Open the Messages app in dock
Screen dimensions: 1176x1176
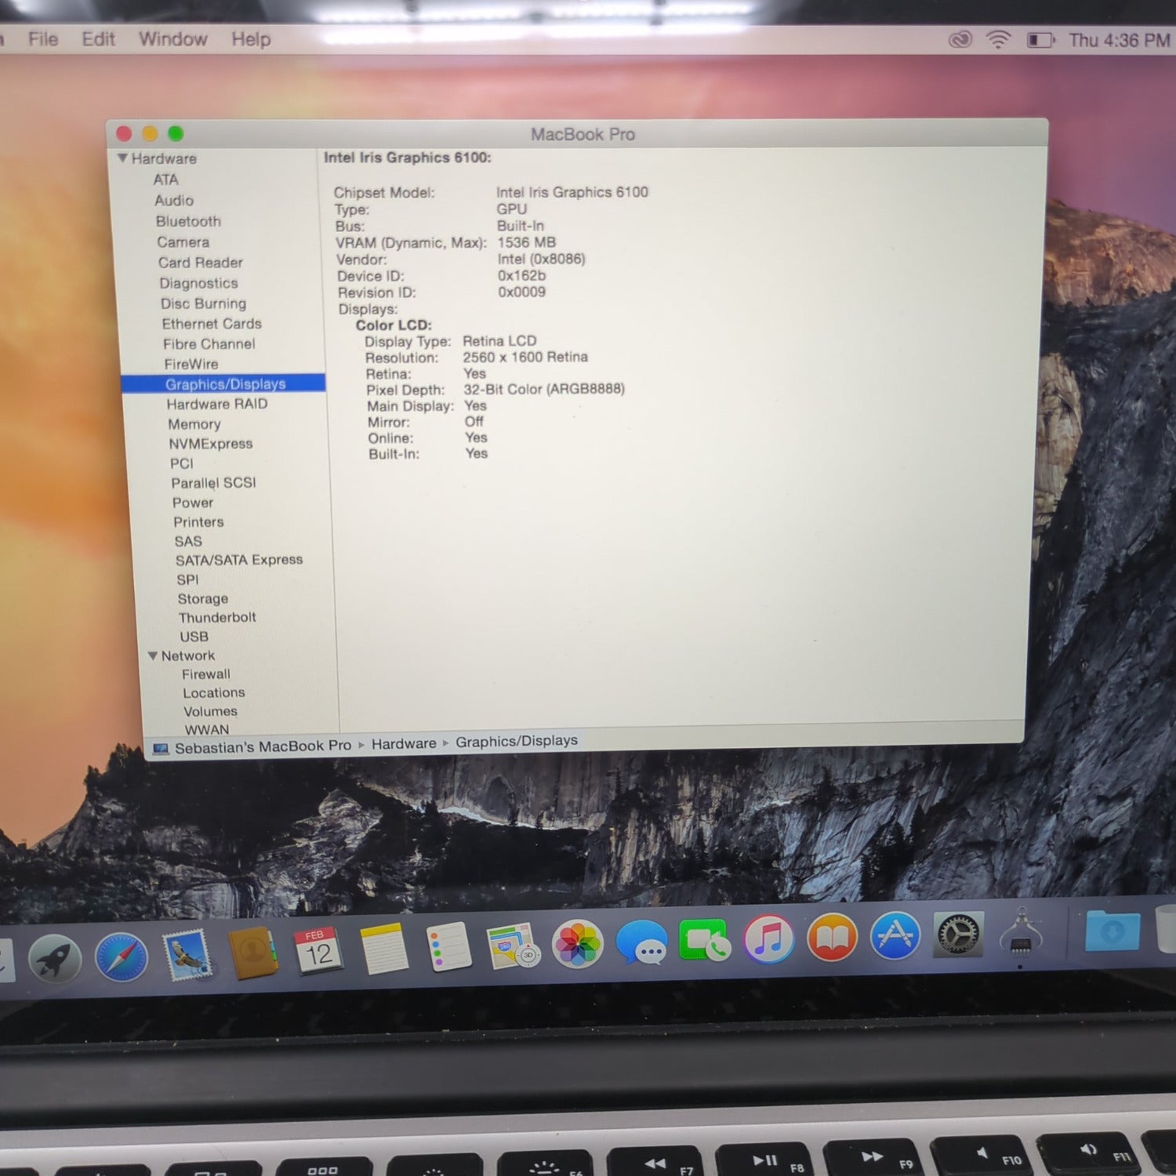641,942
